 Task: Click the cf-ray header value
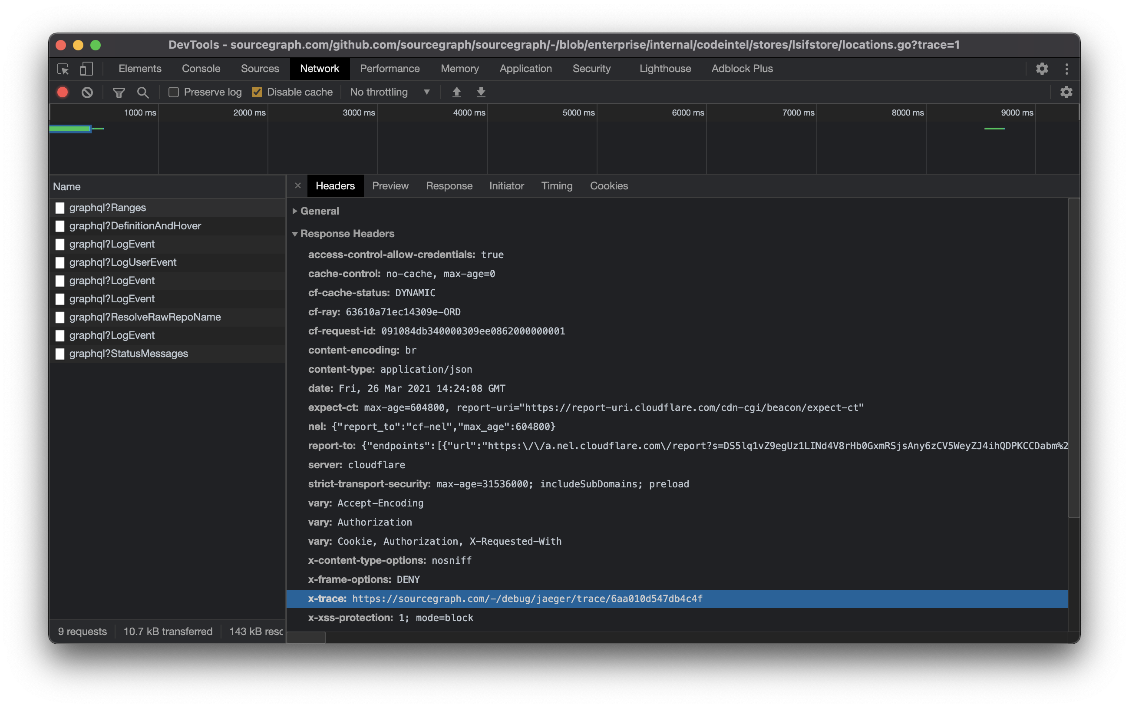(x=403, y=312)
